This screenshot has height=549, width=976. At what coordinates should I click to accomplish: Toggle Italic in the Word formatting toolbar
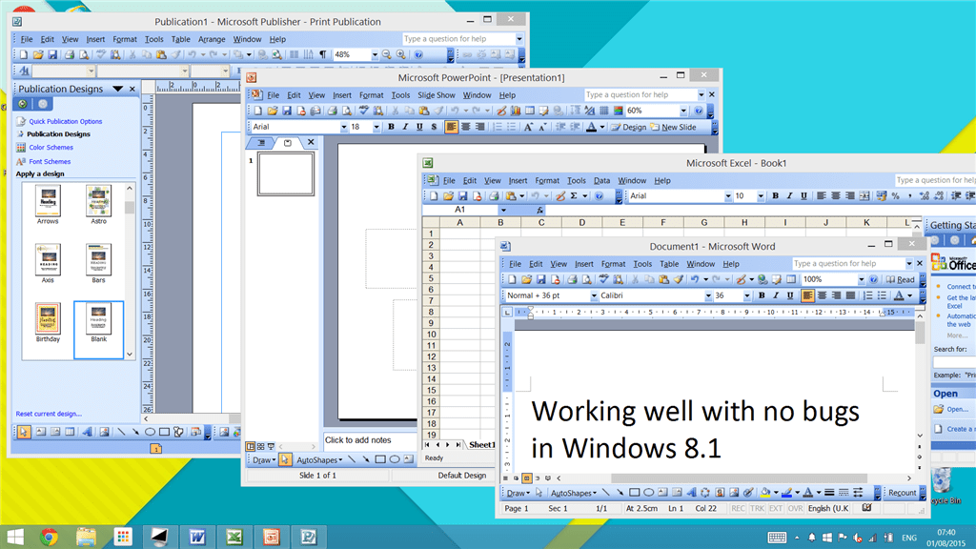776,295
